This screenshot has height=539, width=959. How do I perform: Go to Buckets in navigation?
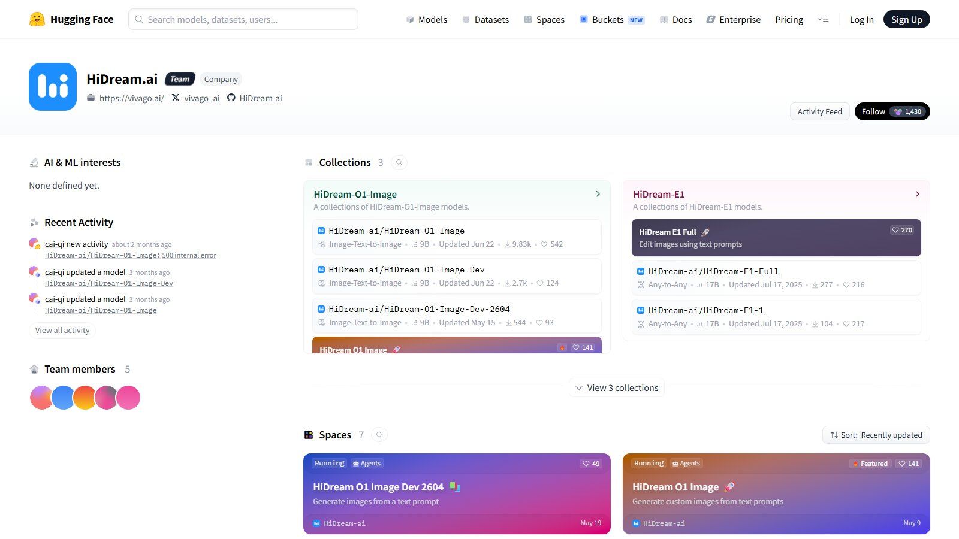611,20
